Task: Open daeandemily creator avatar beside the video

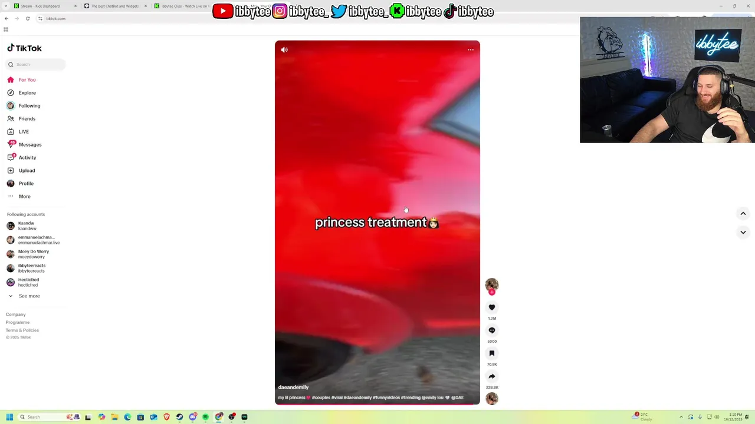Action: (x=492, y=284)
